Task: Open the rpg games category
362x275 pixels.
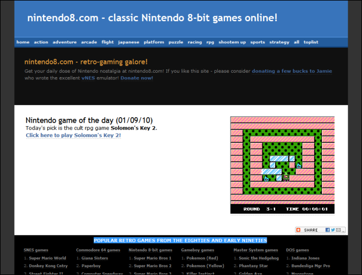Action: pos(210,42)
